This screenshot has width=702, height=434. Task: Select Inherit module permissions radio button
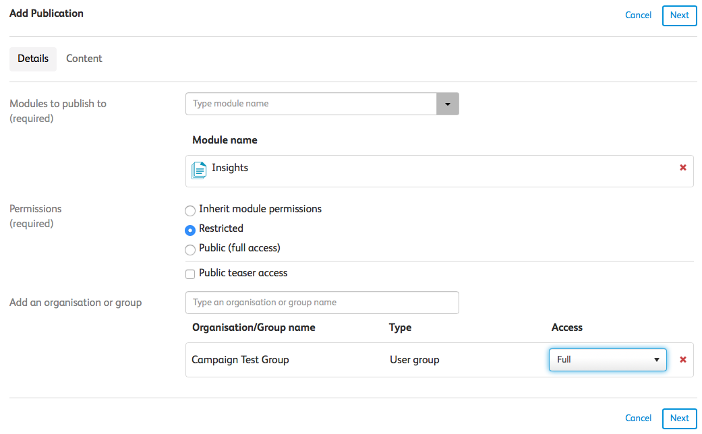click(190, 210)
